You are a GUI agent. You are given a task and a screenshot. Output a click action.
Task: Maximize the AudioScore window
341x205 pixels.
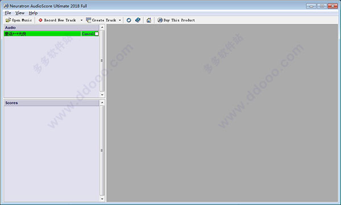click(x=322, y=6)
